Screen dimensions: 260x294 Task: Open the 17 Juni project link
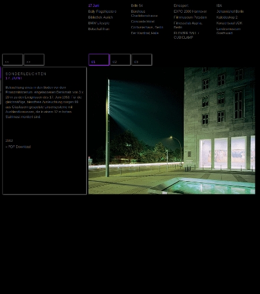(94, 6)
